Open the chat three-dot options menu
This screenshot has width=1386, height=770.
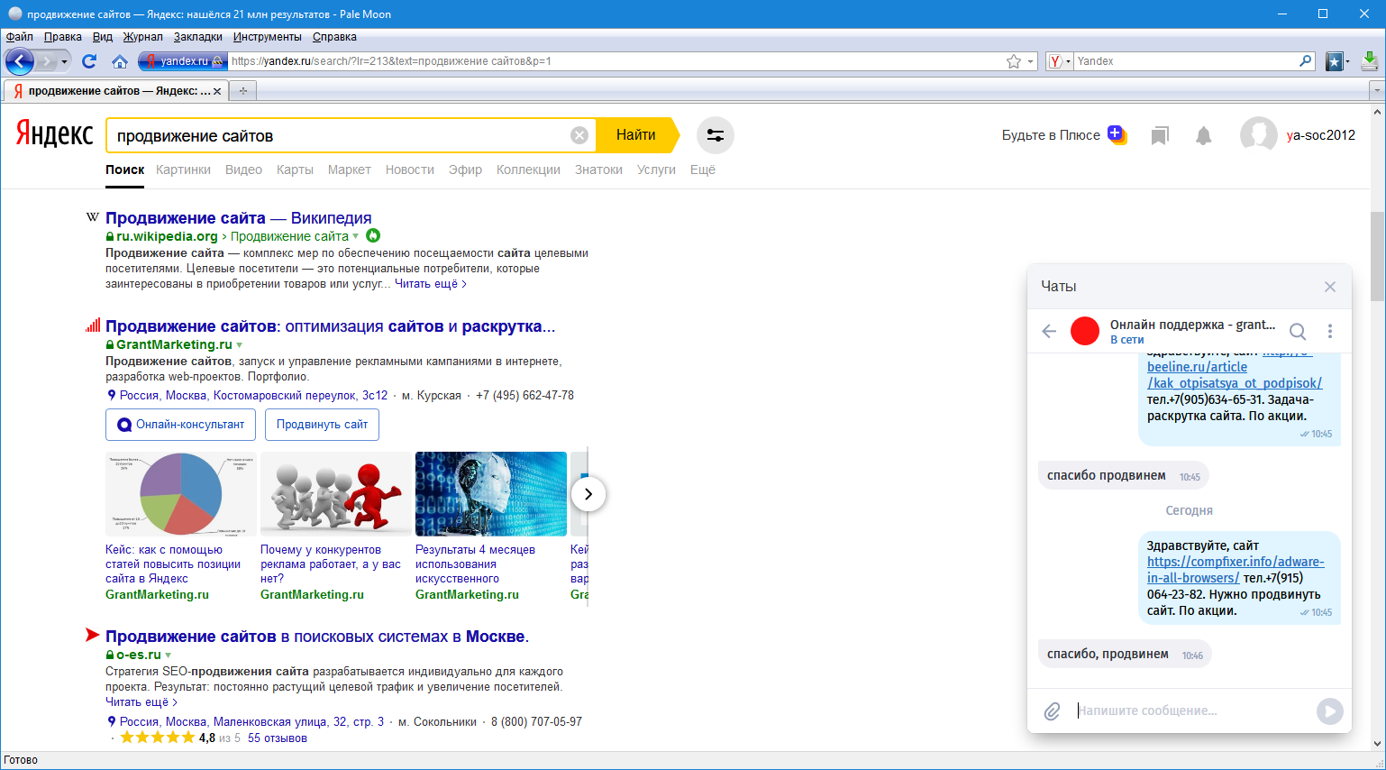coord(1330,331)
